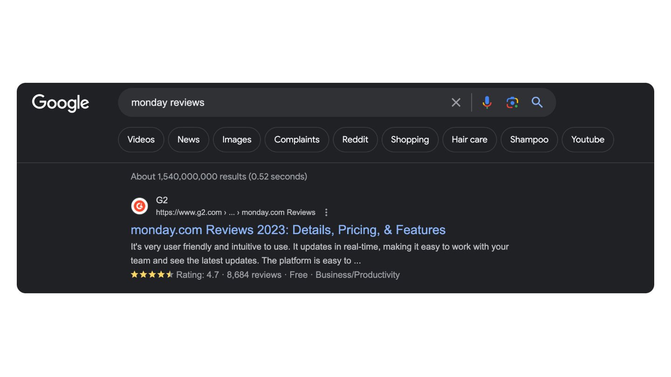This screenshot has height=377, width=671.
Task: Choose the Reddit filter chip
Action: click(355, 140)
